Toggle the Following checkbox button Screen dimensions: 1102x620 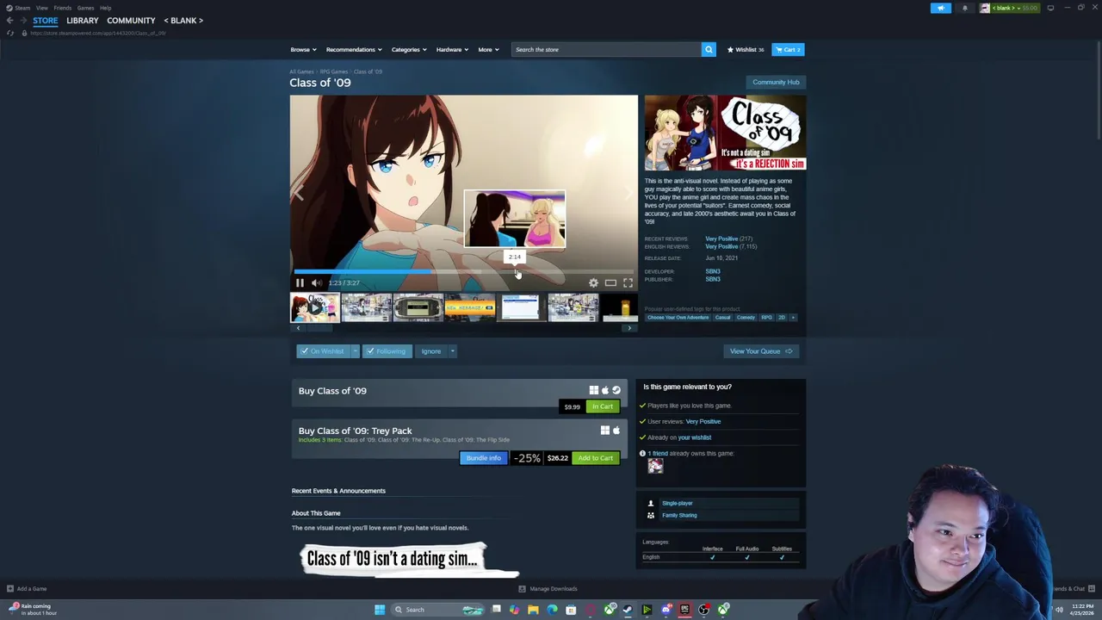pos(387,351)
